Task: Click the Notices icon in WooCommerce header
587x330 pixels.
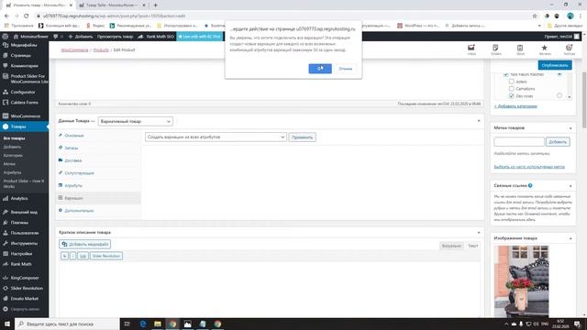Action: (x=569, y=49)
